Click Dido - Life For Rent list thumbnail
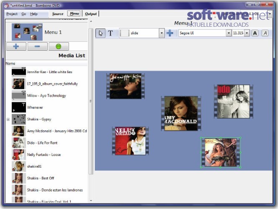Screen dimensions: 278x209 click(x=19, y=143)
